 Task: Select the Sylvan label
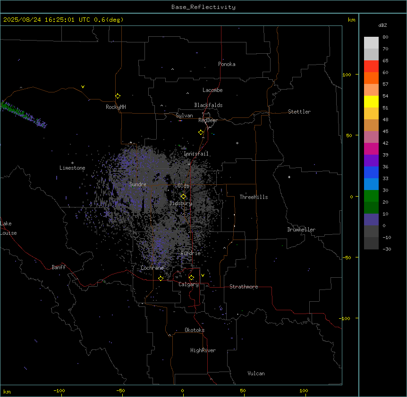click(184, 116)
